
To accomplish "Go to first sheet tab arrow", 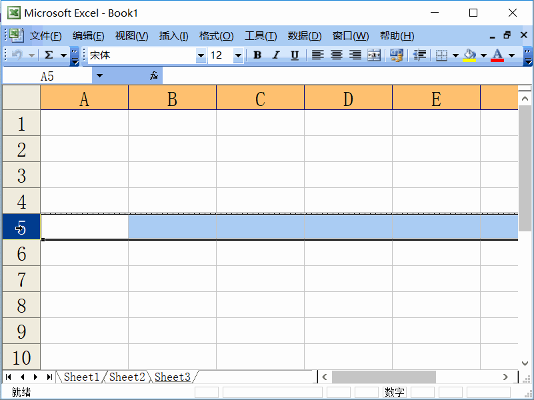I will pos(9,377).
